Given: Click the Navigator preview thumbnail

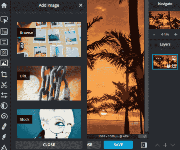Looking at the screenshot, I should [x=164, y=20].
